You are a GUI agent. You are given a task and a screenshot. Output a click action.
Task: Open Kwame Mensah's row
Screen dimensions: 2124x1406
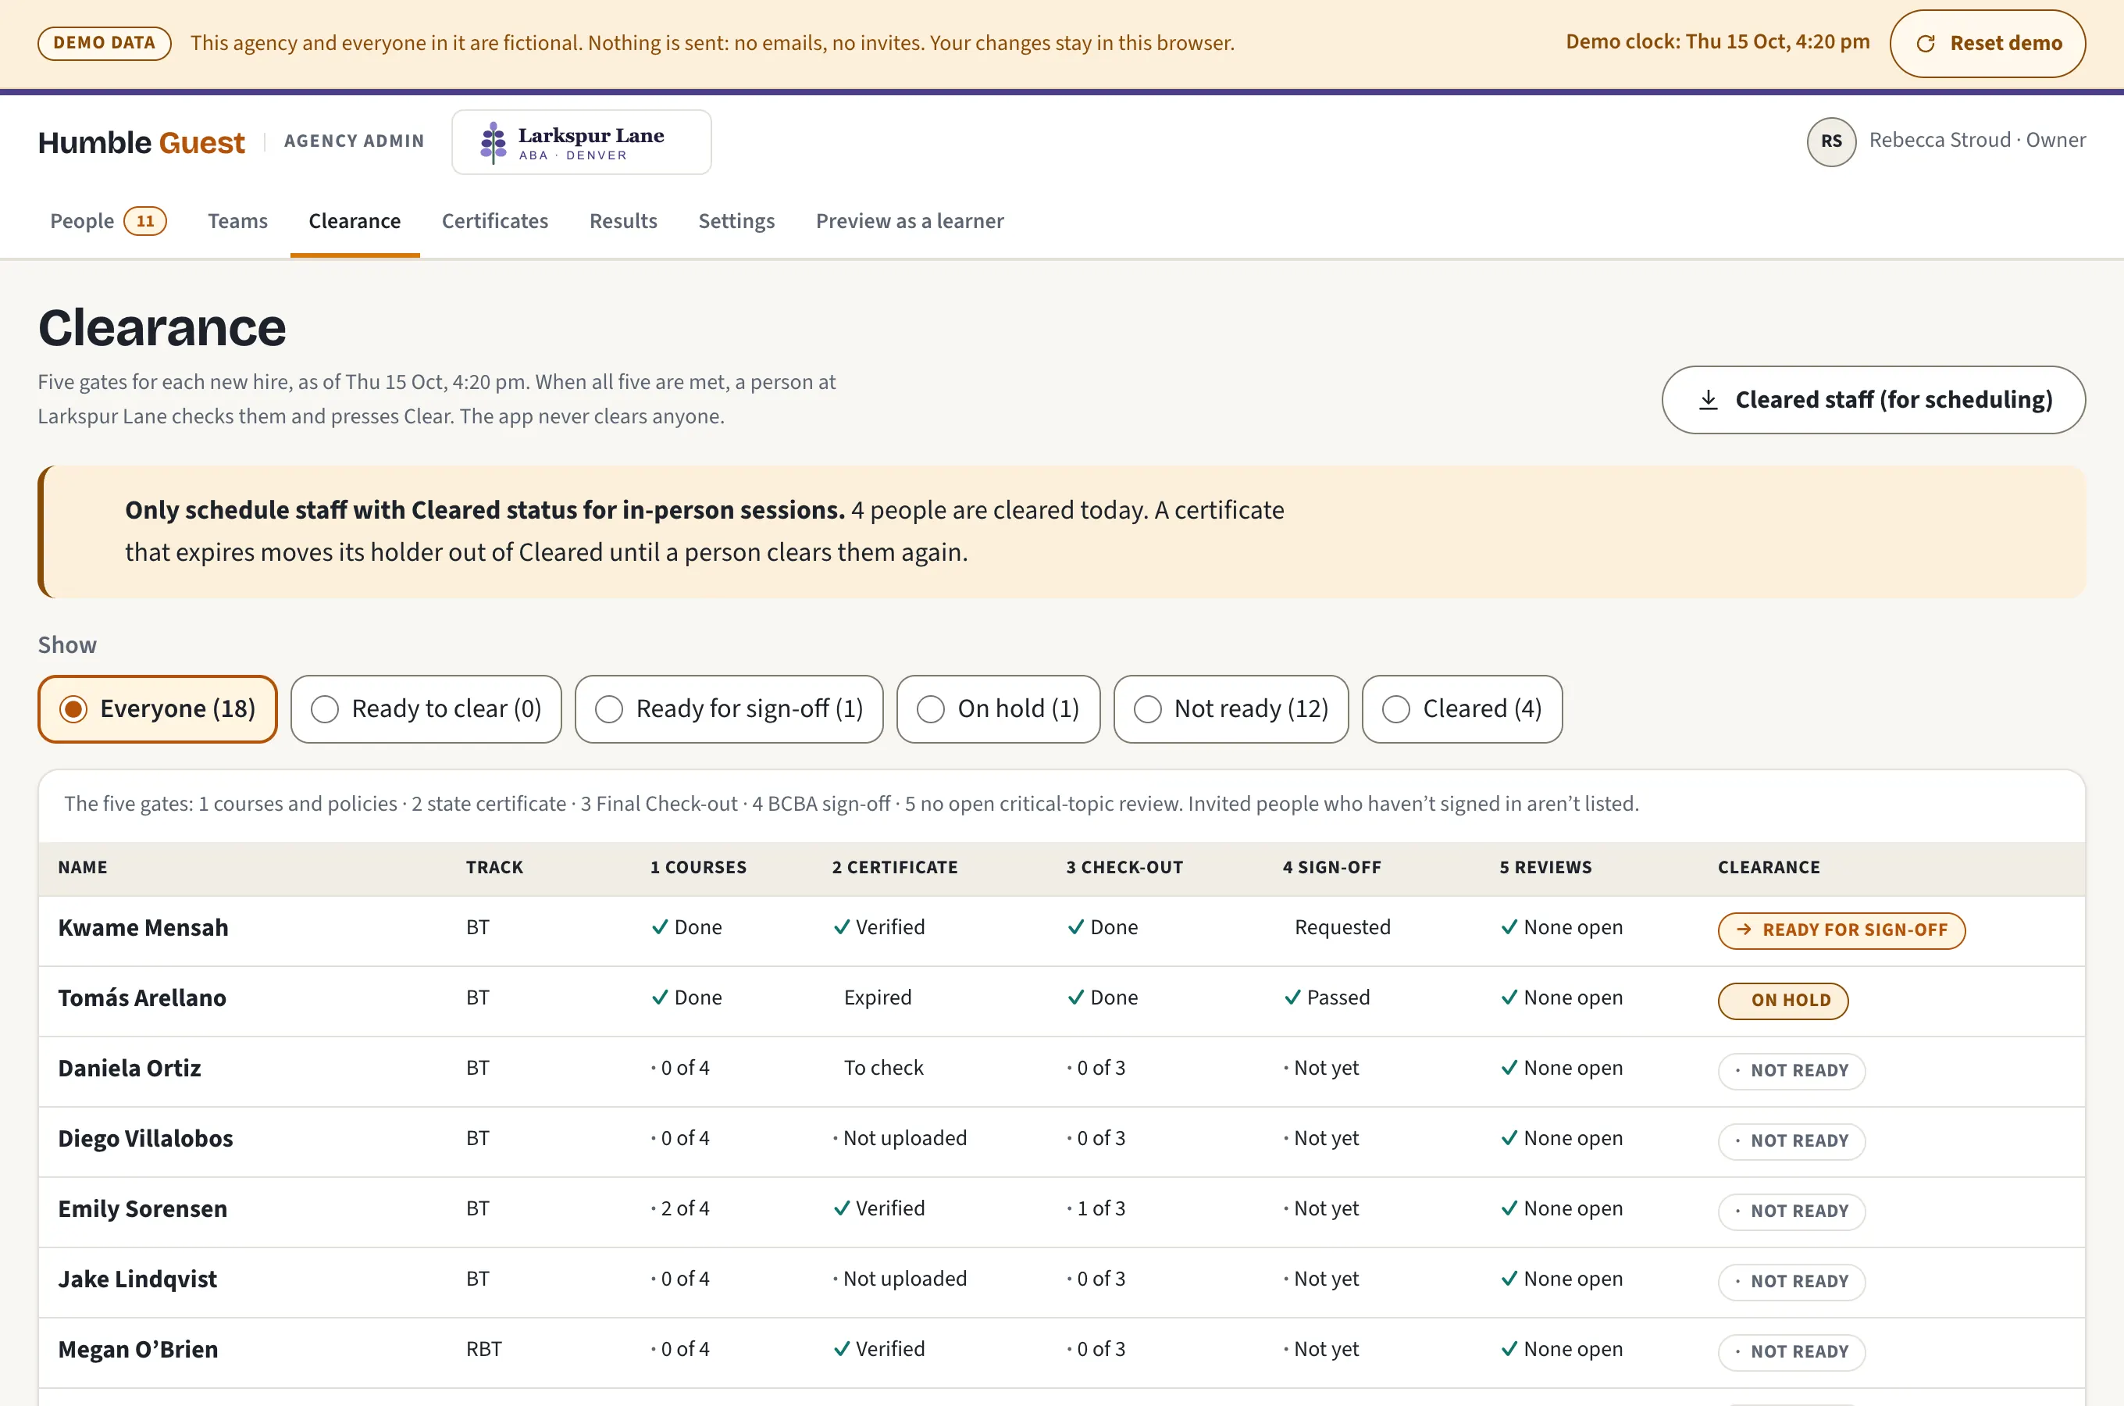tap(1061, 930)
